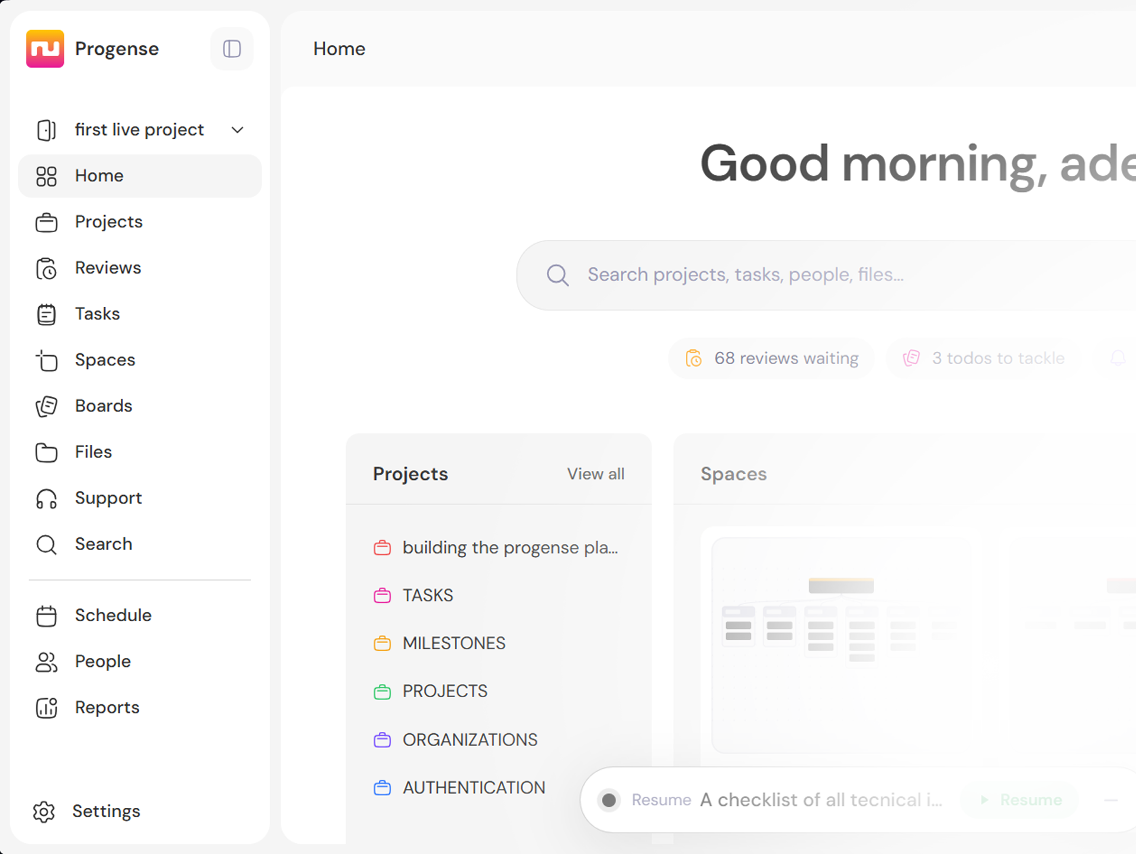Click the Files label in sidebar

pos(94,452)
